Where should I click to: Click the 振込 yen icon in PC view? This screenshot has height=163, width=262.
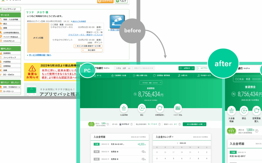point(142,108)
